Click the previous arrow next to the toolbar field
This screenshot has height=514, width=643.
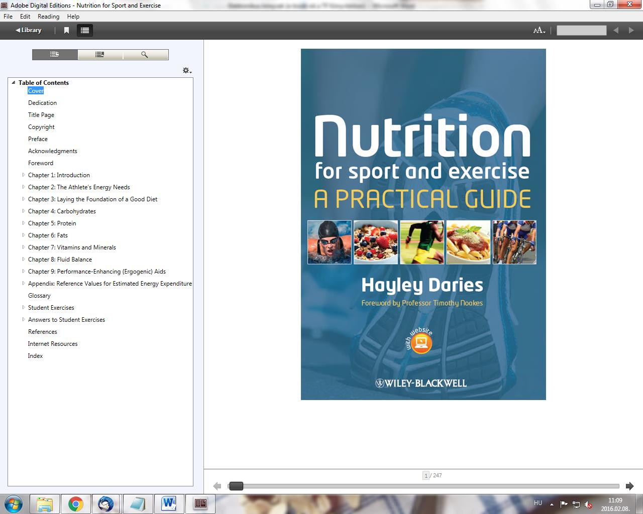616,31
